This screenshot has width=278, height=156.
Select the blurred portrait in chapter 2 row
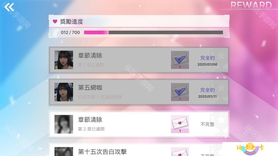click(64, 124)
